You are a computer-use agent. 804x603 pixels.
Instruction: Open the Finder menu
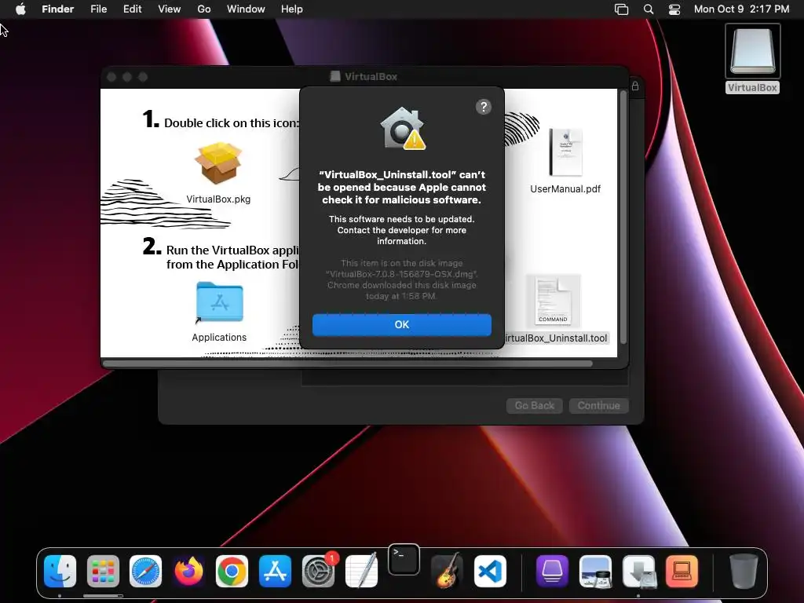click(57, 9)
